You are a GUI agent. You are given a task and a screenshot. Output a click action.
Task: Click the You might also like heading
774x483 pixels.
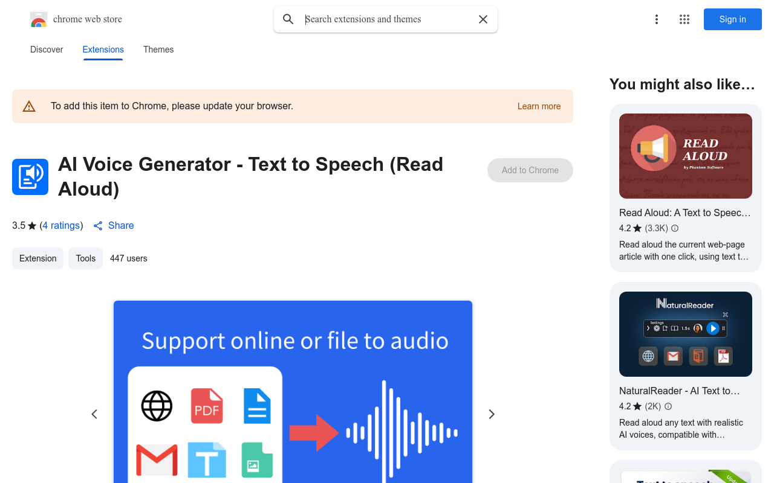682,84
